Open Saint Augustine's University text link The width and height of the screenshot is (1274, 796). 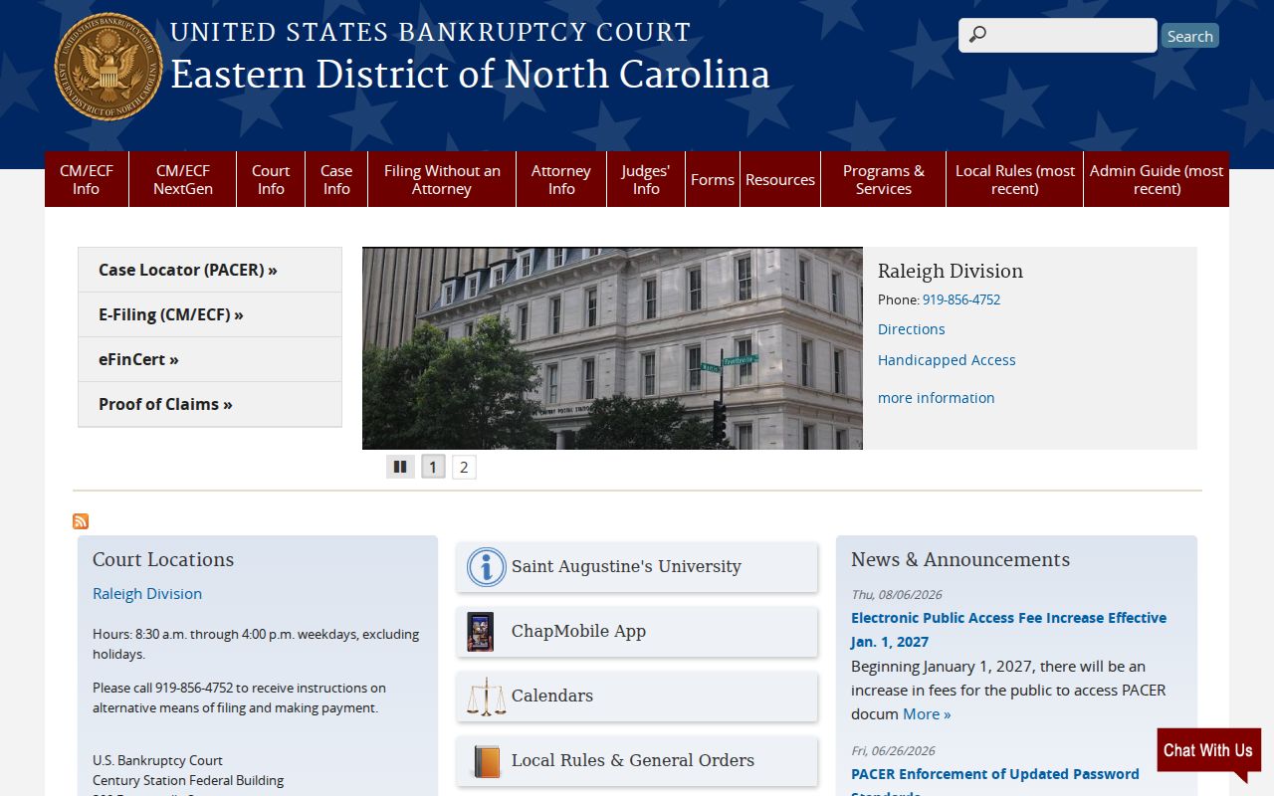pos(626,566)
